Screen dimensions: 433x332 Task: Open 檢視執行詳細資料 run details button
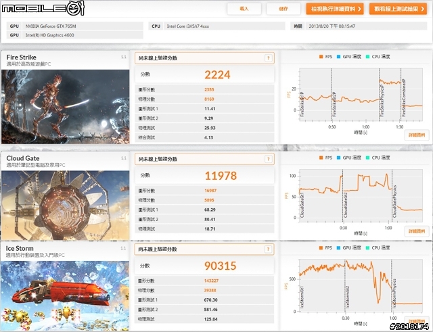click(335, 9)
